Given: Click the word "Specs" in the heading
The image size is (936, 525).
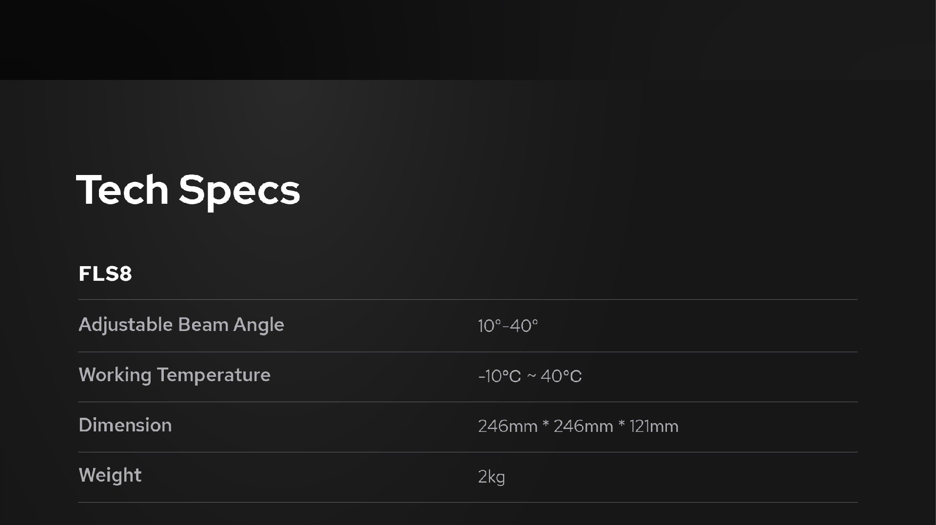Looking at the screenshot, I should 239,191.
